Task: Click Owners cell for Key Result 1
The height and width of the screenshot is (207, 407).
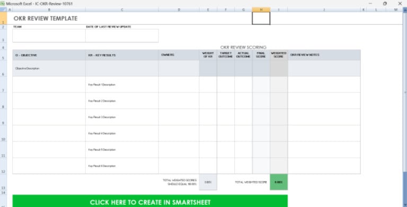Action: (x=179, y=84)
